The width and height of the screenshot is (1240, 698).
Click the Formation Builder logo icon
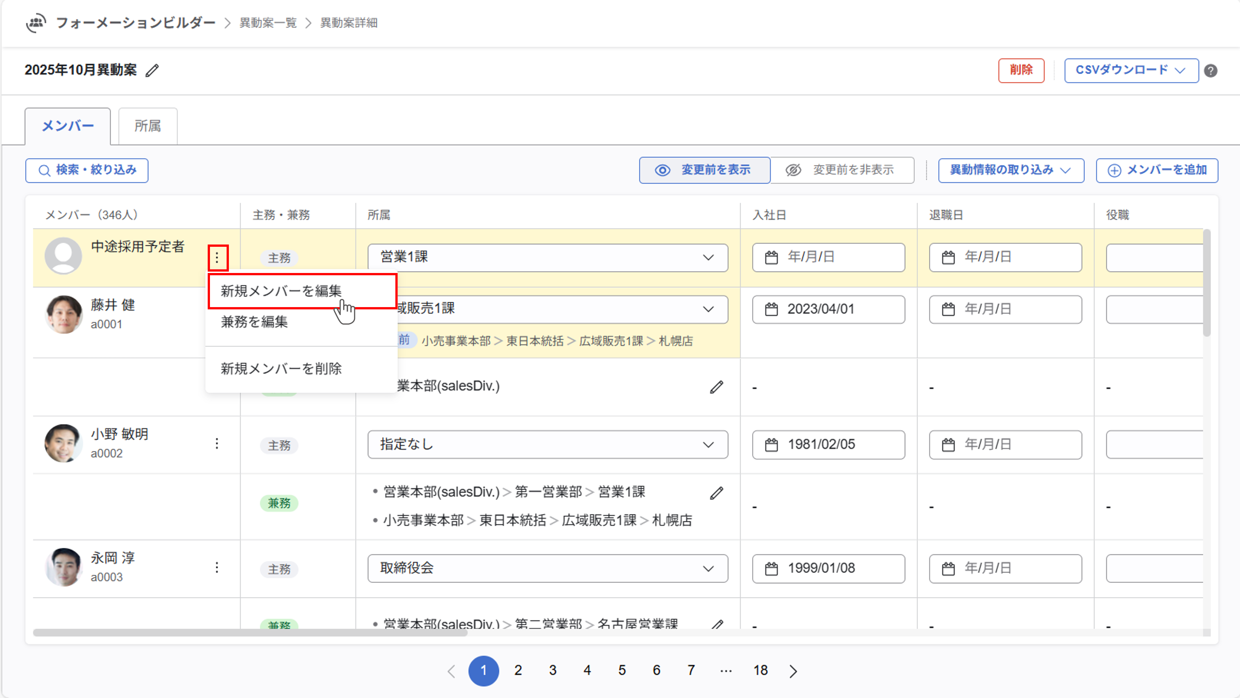36,23
